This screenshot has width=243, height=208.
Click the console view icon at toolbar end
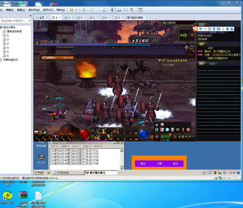click(x=140, y=10)
